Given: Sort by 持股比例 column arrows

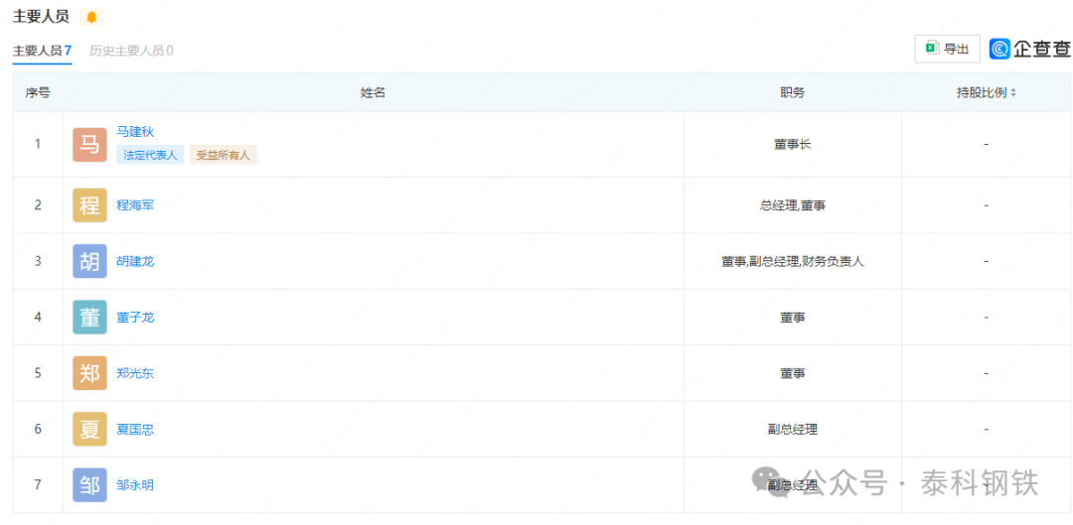Looking at the screenshot, I should tap(1013, 93).
